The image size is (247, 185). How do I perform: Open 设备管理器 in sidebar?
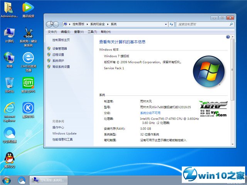coord(59,49)
